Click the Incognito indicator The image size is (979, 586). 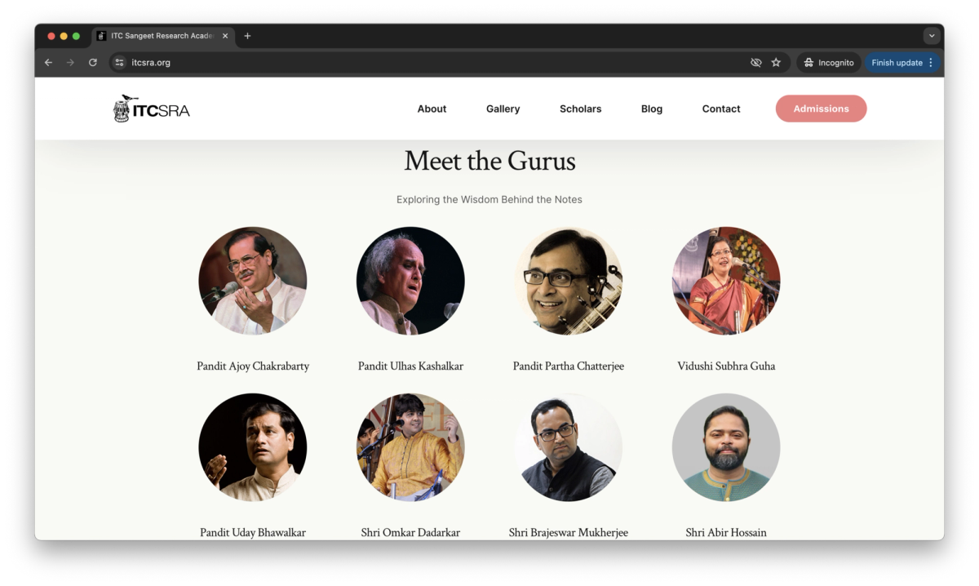click(x=829, y=63)
